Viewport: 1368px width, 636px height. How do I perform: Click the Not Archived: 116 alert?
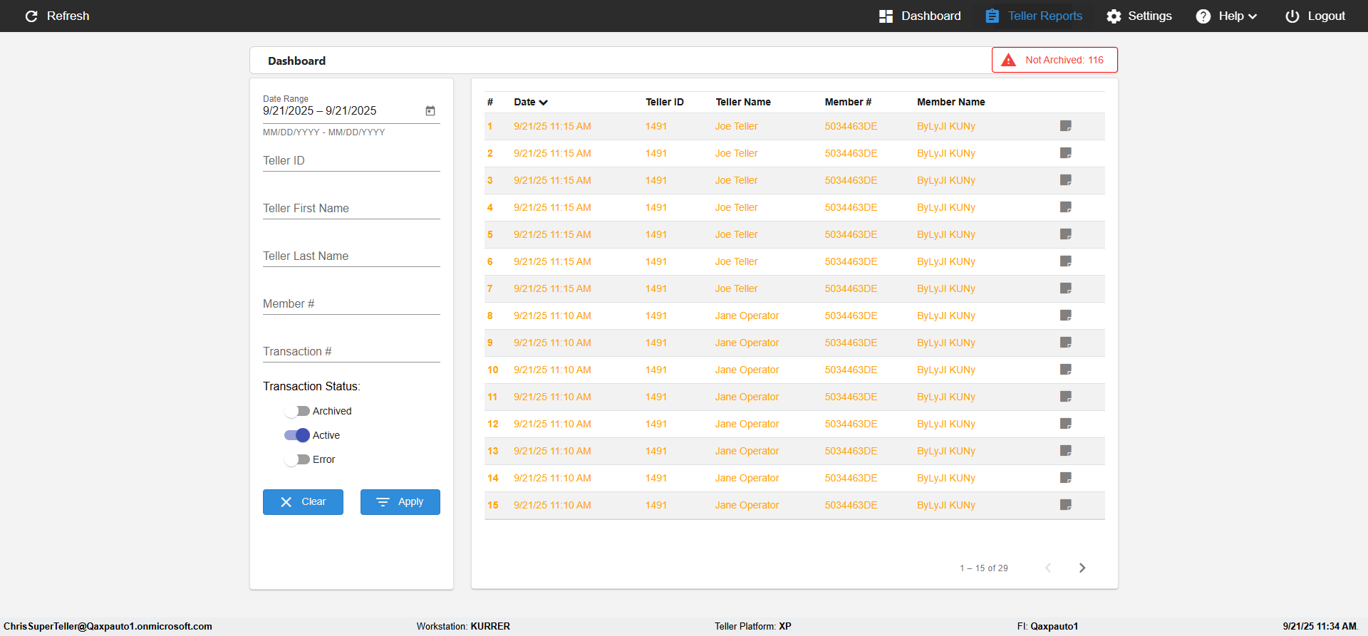pyautogui.click(x=1054, y=60)
